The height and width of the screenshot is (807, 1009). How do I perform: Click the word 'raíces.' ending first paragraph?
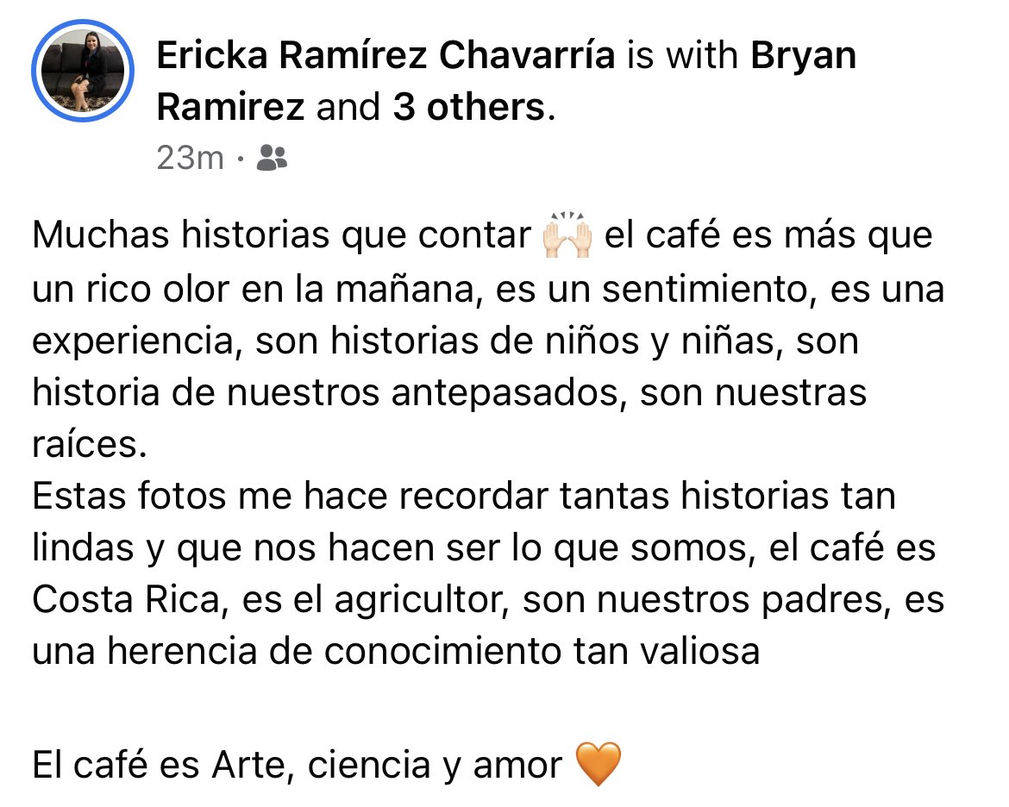[x=90, y=444]
